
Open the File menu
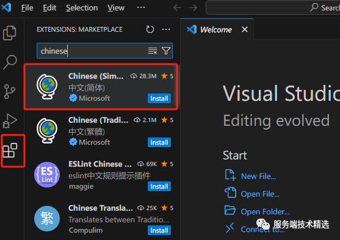click(27, 8)
